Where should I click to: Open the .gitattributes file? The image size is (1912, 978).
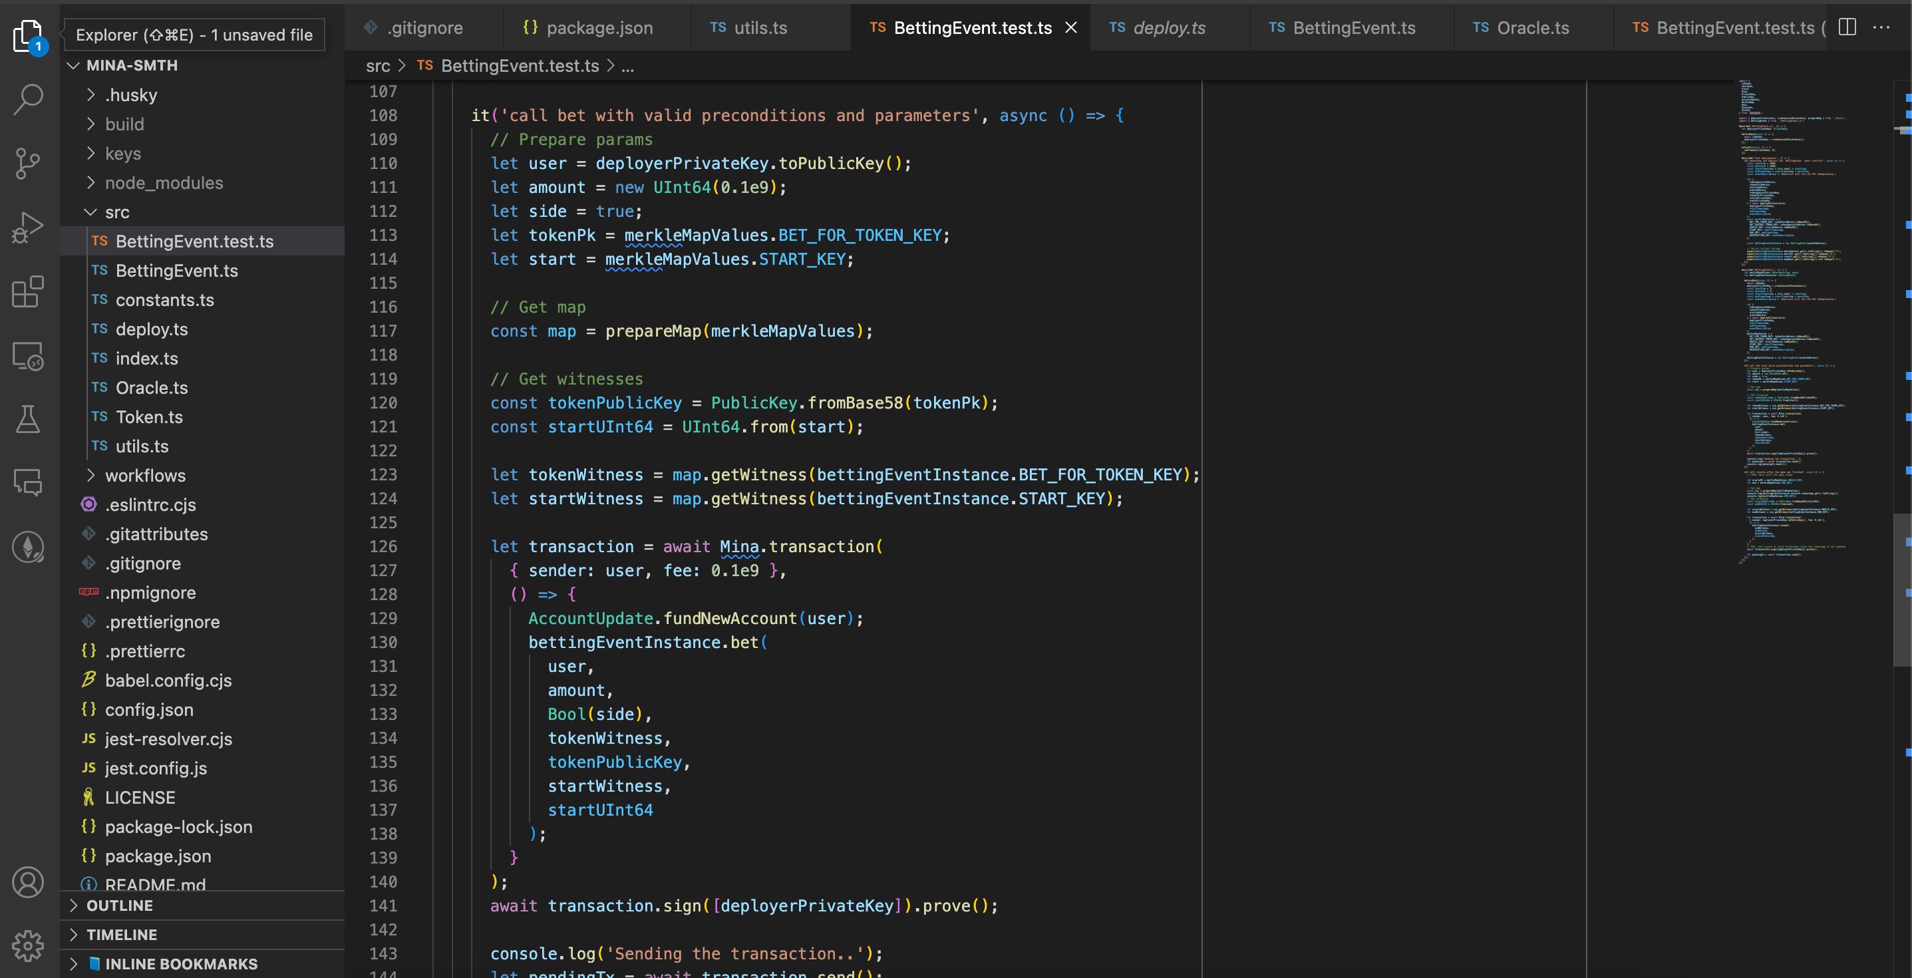[x=202, y=534]
